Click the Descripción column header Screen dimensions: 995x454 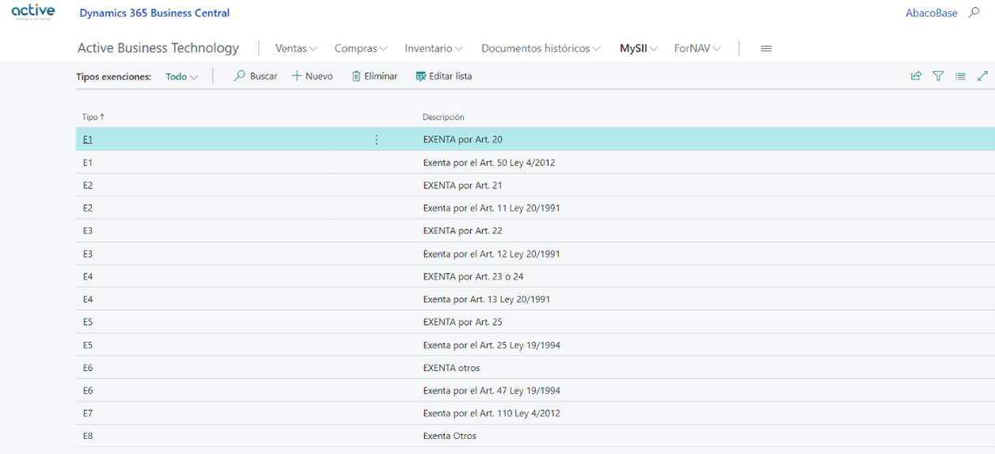(x=443, y=117)
